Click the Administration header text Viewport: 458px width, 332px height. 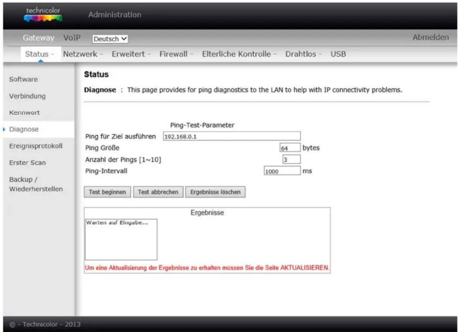click(x=115, y=15)
